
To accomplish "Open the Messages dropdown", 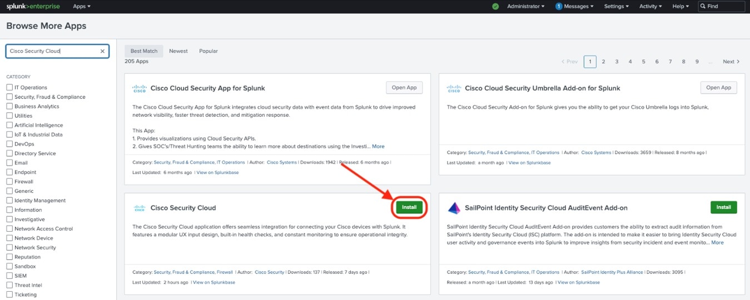I will (x=578, y=6).
